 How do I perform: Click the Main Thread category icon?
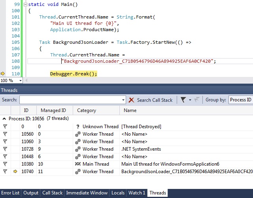(78, 164)
